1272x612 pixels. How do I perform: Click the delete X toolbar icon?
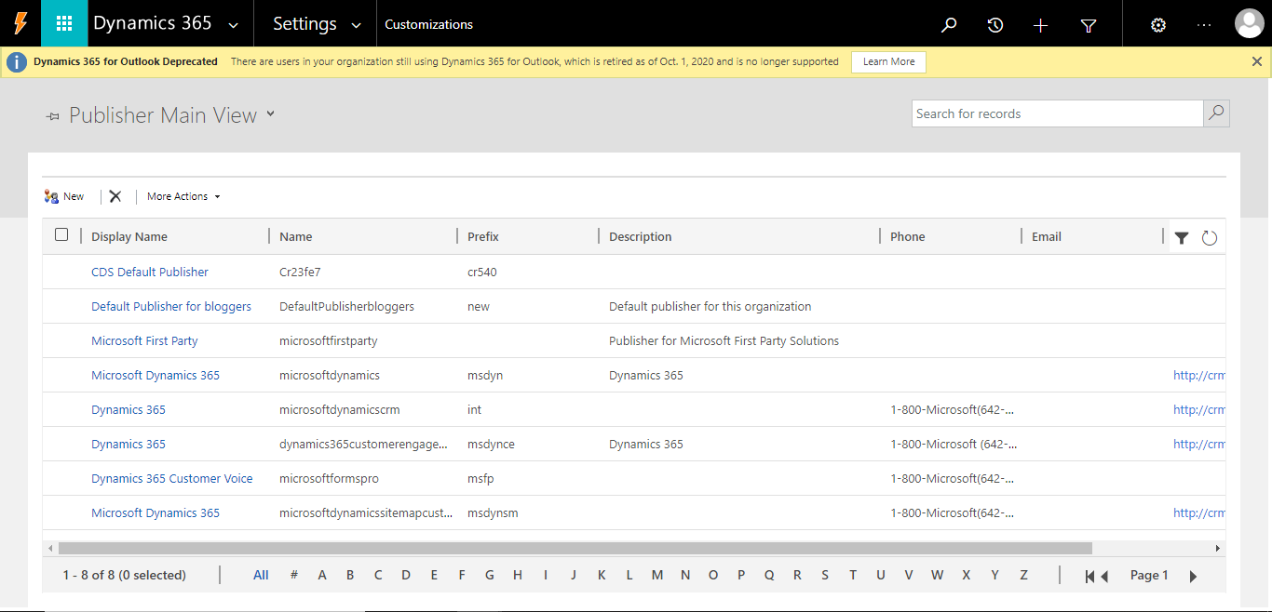115,196
